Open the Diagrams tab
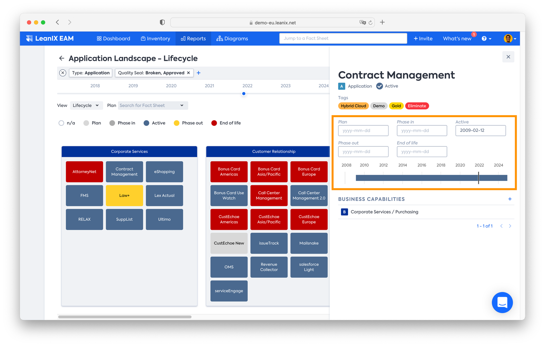 (232, 39)
